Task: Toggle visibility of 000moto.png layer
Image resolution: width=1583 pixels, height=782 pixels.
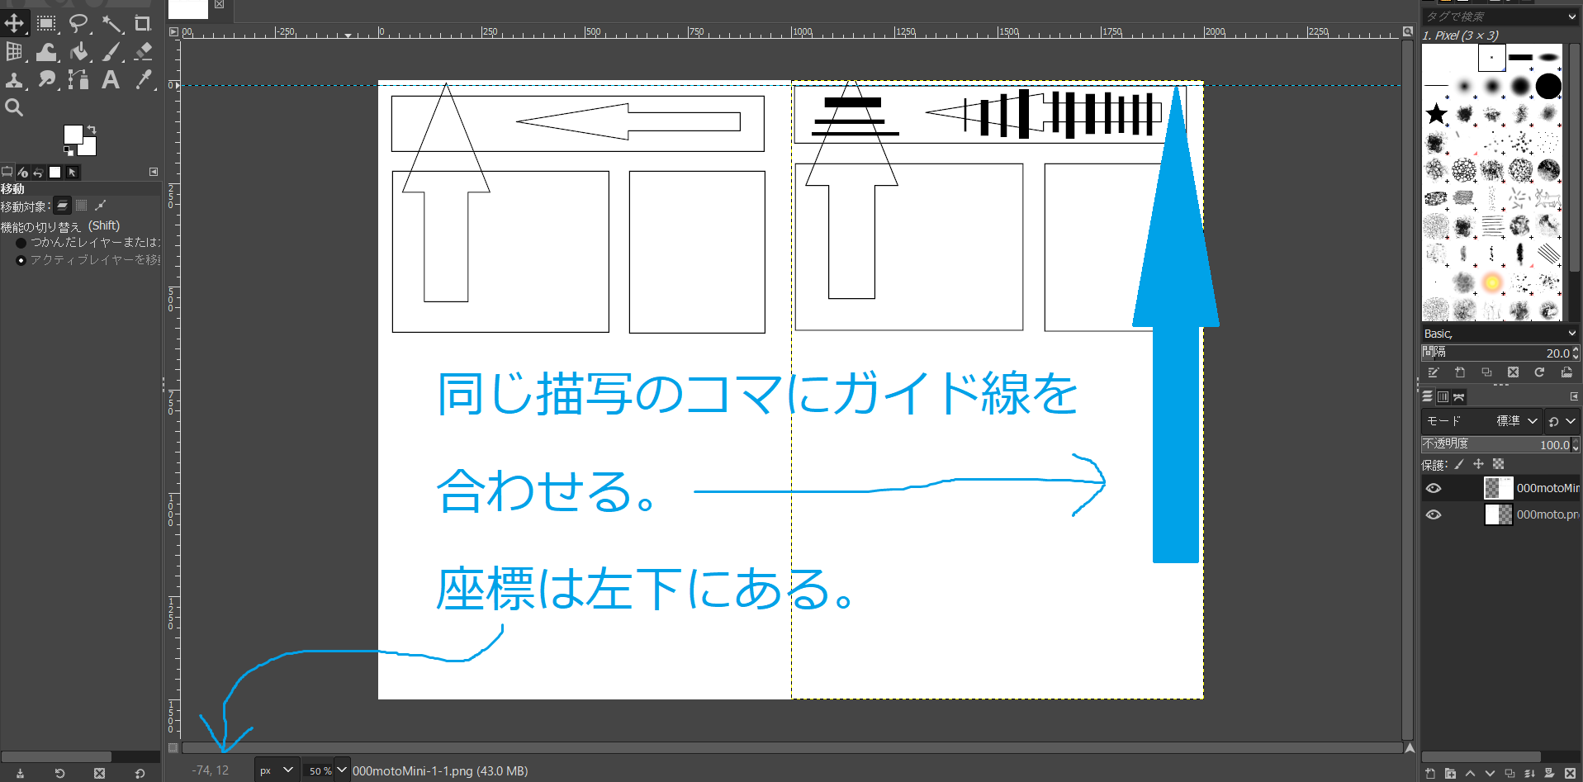Action: [1434, 514]
